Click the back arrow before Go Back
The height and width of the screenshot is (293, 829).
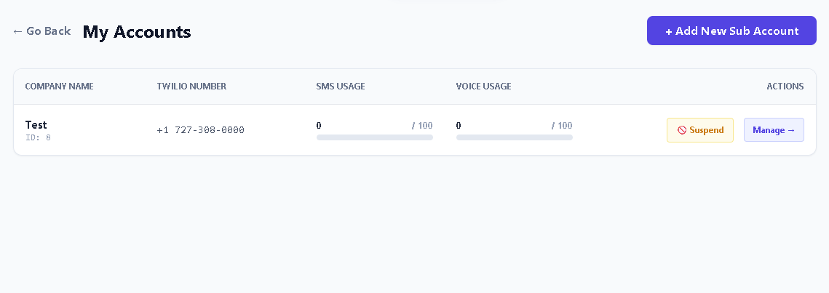(17, 32)
